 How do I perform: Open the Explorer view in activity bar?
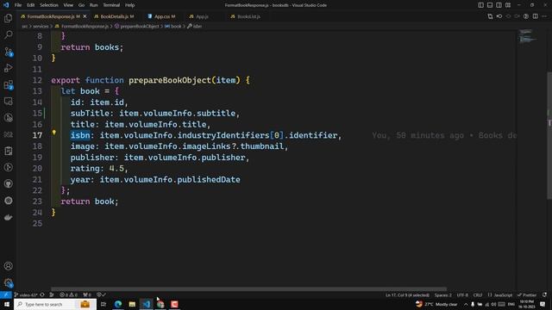(x=8, y=18)
